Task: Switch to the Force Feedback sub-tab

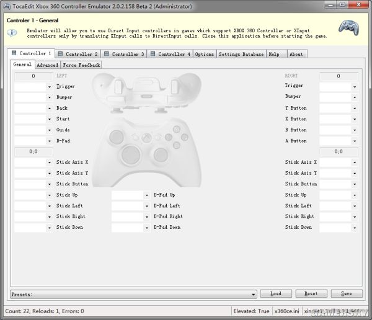Action: [81, 65]
